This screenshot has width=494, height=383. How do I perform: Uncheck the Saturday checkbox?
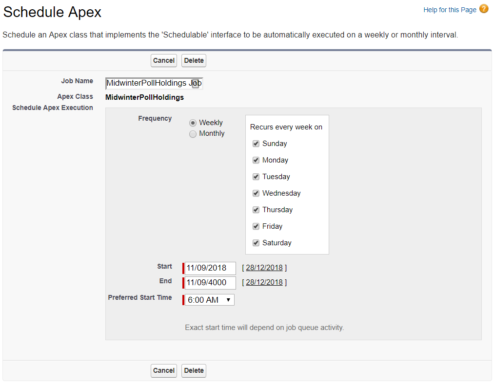pos(256,243)
